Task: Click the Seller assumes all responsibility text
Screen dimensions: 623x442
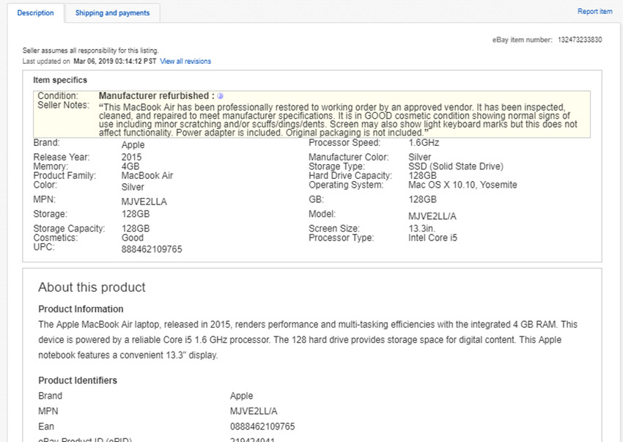Action: (x=90, y=51)
